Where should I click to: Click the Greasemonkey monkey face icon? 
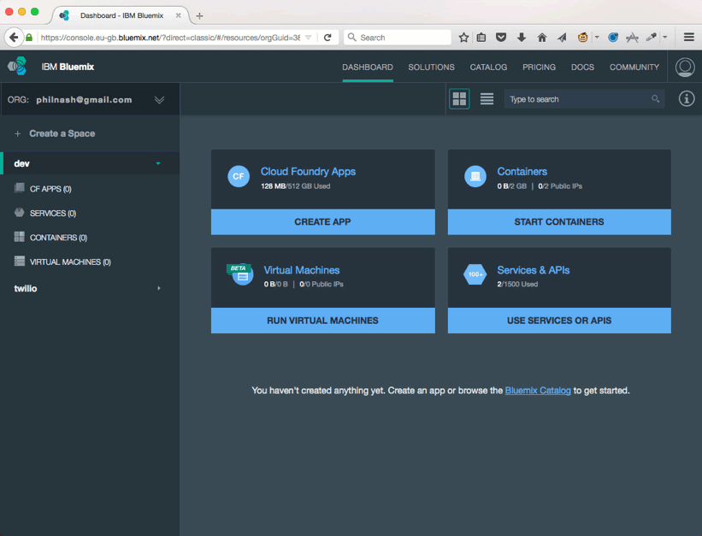582,37
